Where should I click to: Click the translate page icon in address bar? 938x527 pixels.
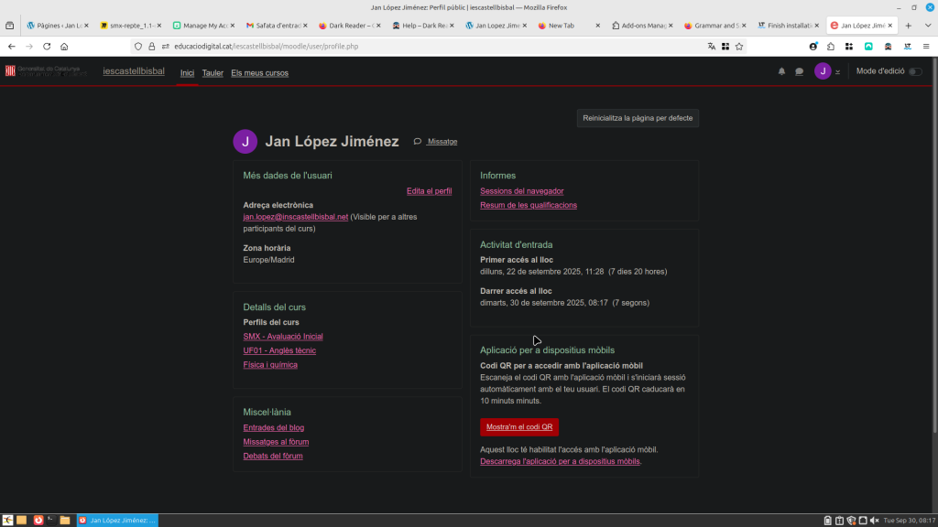711,46
